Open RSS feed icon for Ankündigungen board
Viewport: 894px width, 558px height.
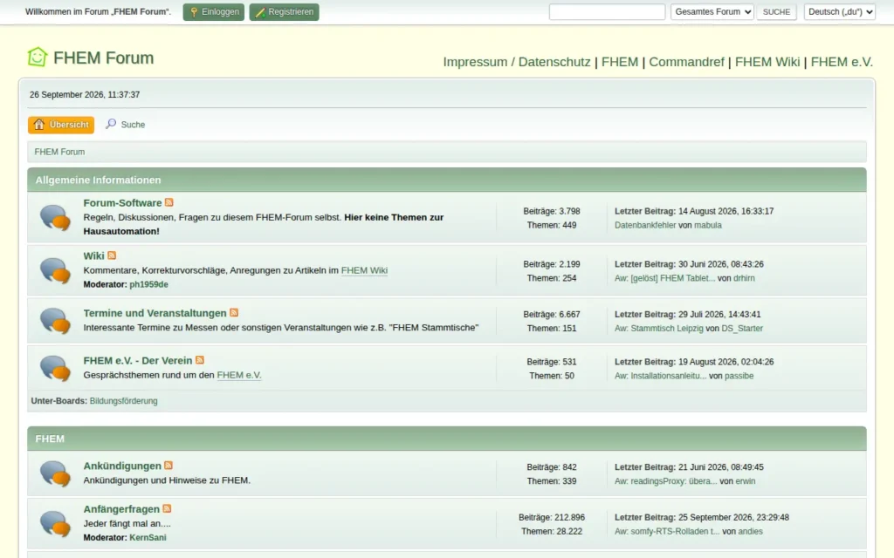coord(168,466)
